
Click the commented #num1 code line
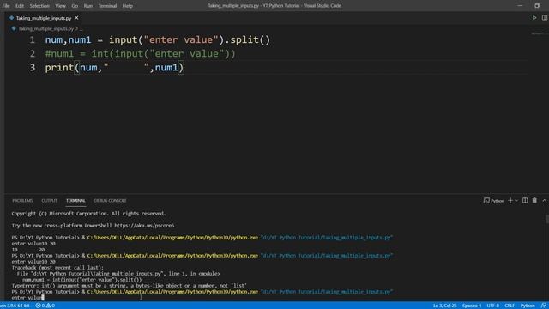coord(140,53)
